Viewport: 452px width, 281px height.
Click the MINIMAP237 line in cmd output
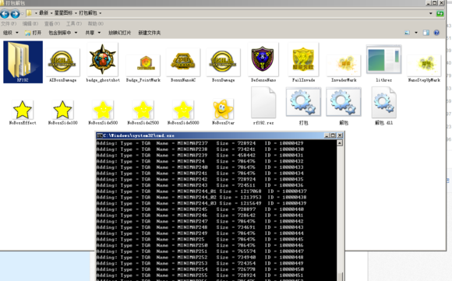pyautogui.click(x=200, y=143)
